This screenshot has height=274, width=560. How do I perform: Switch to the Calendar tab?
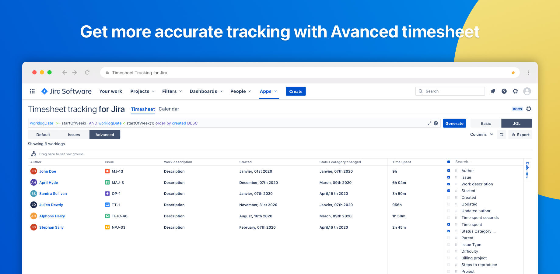pyautogui.click(x=169, y=109)
